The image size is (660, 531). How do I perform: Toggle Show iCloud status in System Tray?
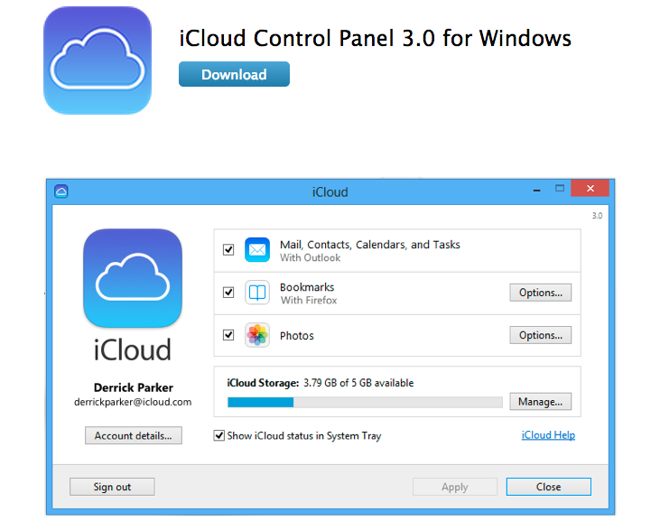[218, 435]
